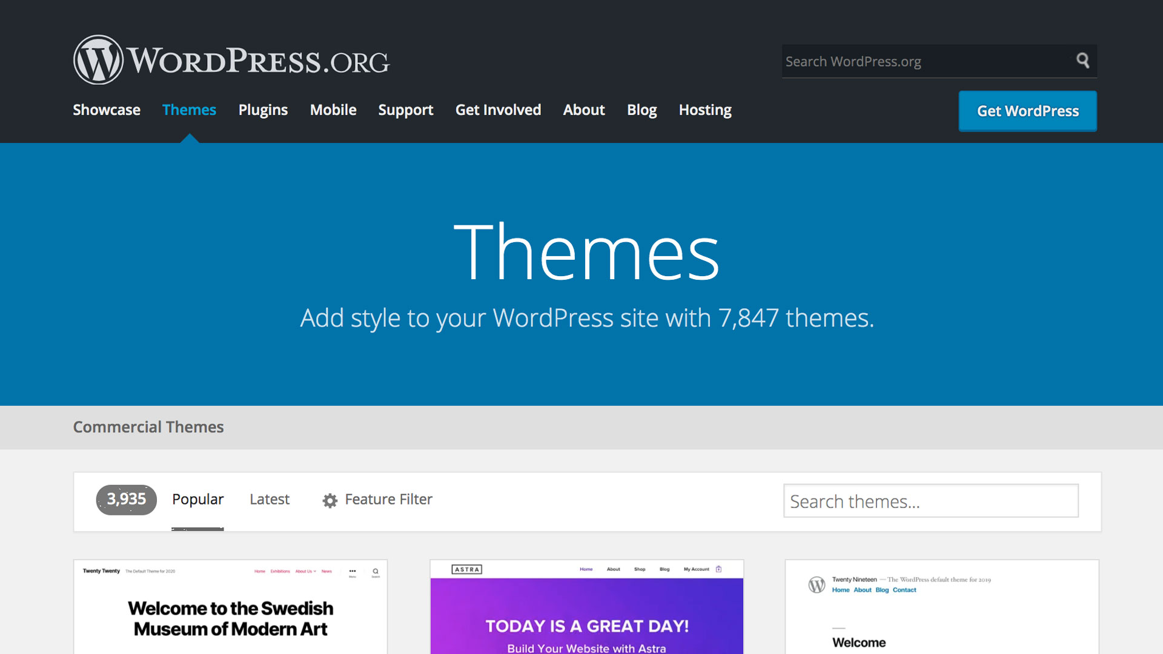Click the Get WordPress button
Screen dimensions: 1163x654
1028,111
